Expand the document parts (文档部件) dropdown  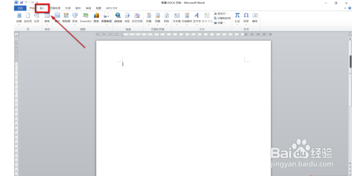(187, 25)
